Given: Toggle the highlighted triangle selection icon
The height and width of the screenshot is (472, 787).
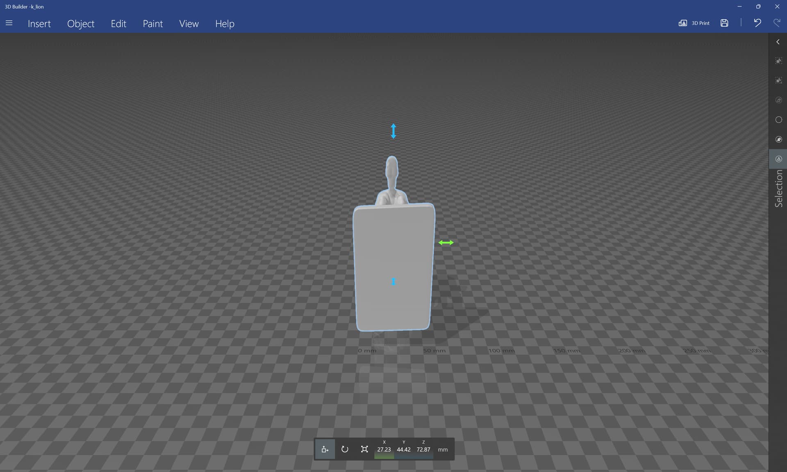Looking at the screenshot, I should (x=778, y=159).
